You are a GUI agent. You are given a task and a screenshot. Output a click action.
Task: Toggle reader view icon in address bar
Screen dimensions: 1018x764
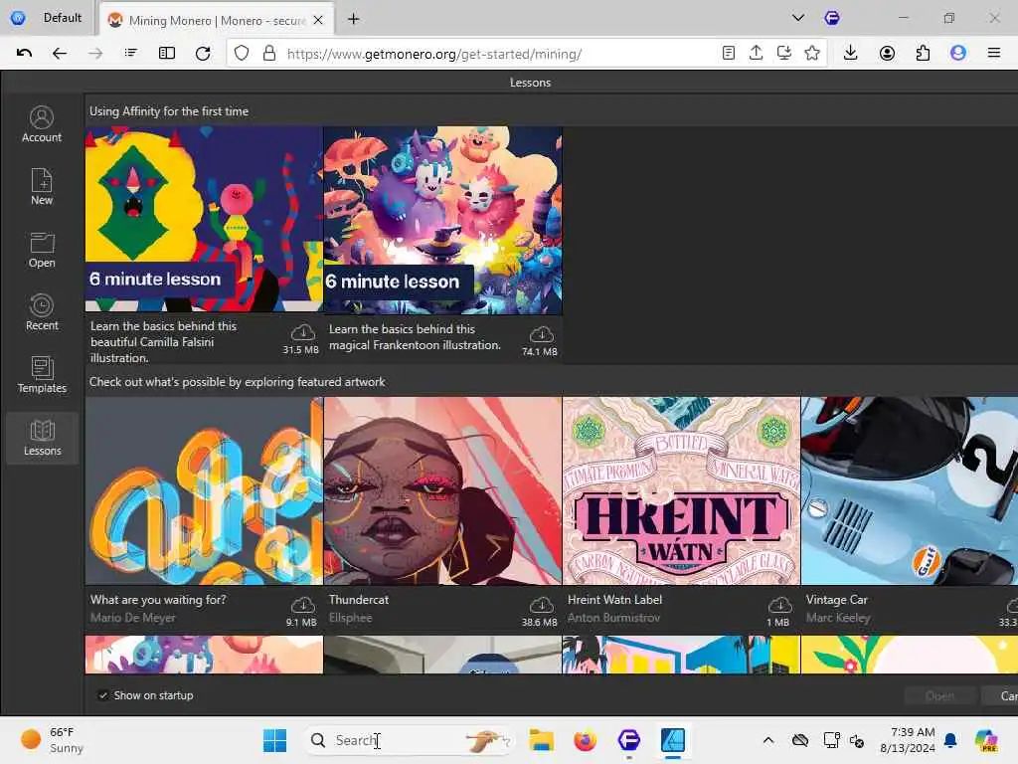coord(729,54)
